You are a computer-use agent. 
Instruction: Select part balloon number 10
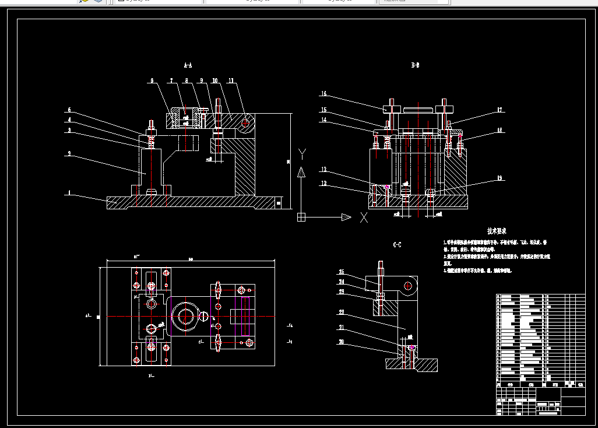pyautogui.click(x=215, y=80)
